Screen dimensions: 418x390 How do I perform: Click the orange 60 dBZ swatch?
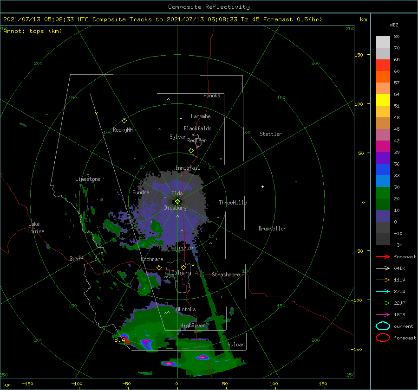point(383,77)
